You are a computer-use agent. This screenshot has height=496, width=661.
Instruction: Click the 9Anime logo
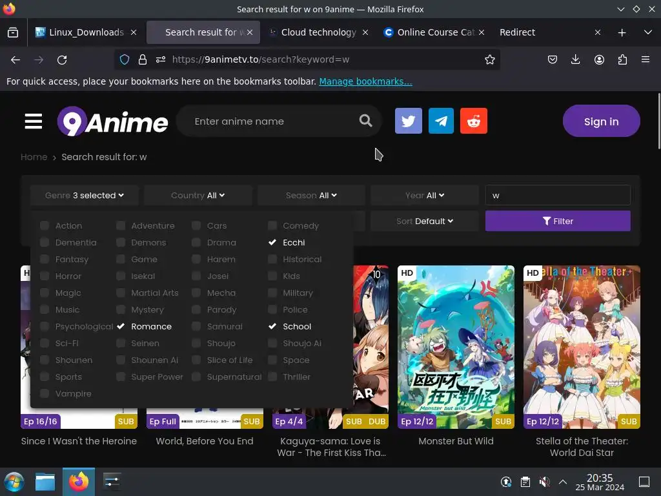coord(112,121)
